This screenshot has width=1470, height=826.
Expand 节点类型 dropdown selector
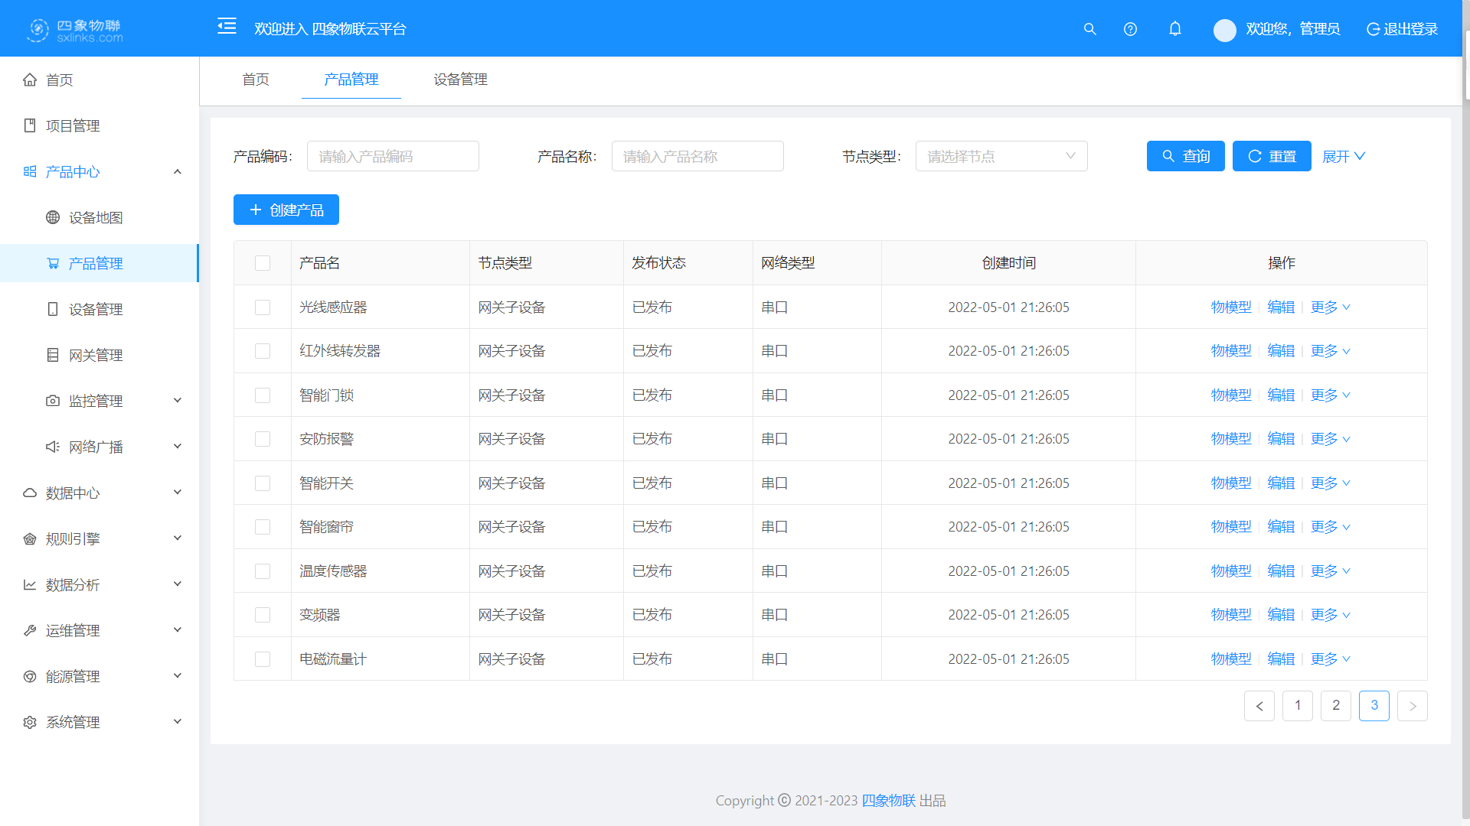point(999,156)
